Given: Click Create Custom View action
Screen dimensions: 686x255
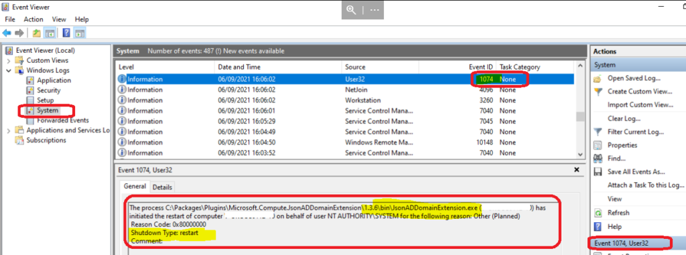Looking at the screenshot, I should [640, 92].
